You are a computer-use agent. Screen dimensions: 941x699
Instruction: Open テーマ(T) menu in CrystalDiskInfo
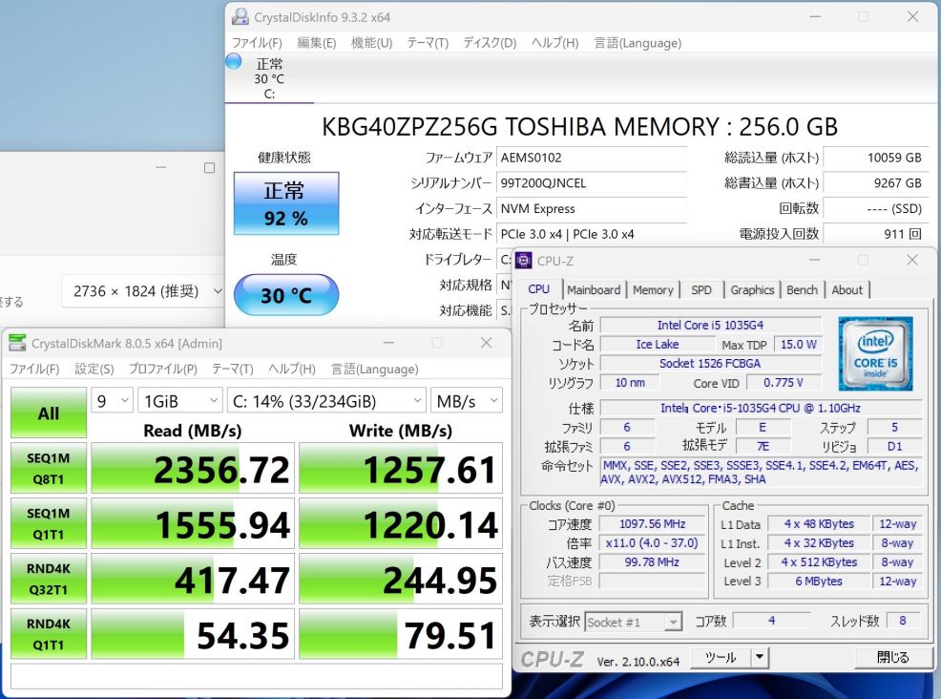[x=428, y=43]
